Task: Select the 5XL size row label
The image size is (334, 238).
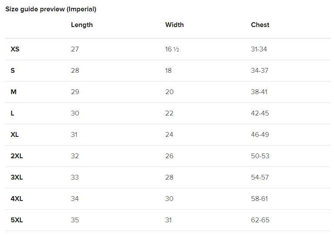Action: point(17,220)
